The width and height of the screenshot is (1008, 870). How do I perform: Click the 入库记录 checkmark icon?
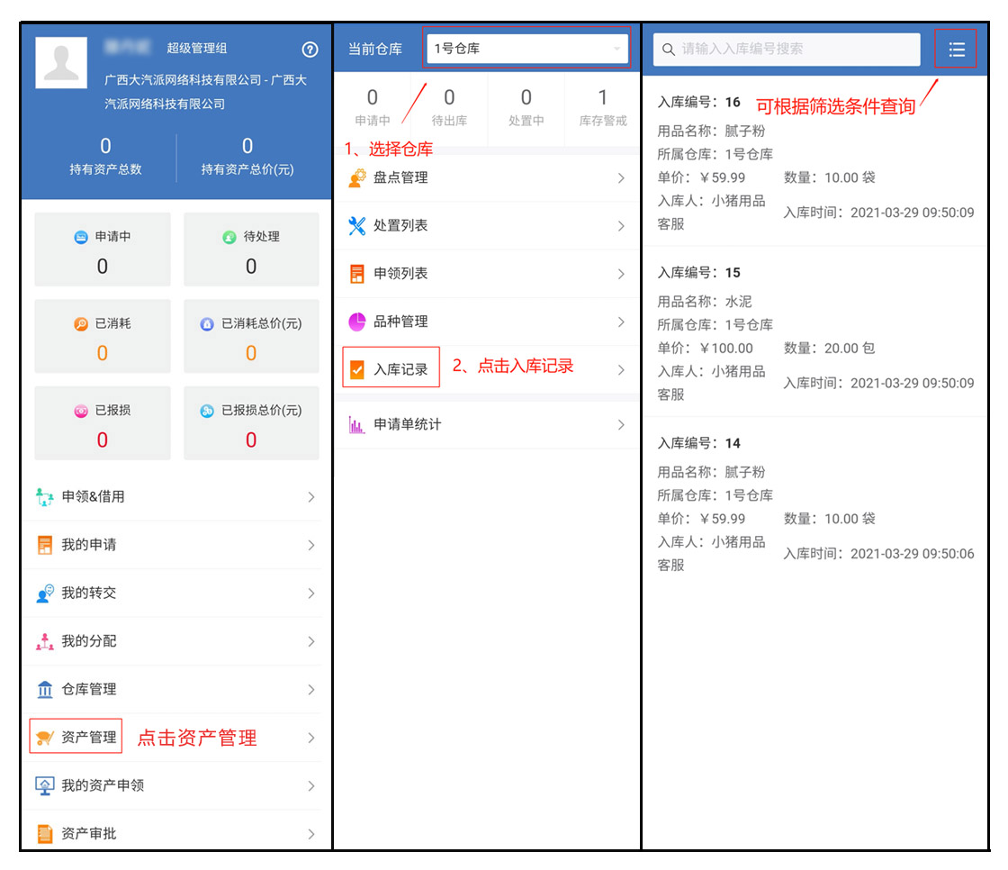[356, 369]
